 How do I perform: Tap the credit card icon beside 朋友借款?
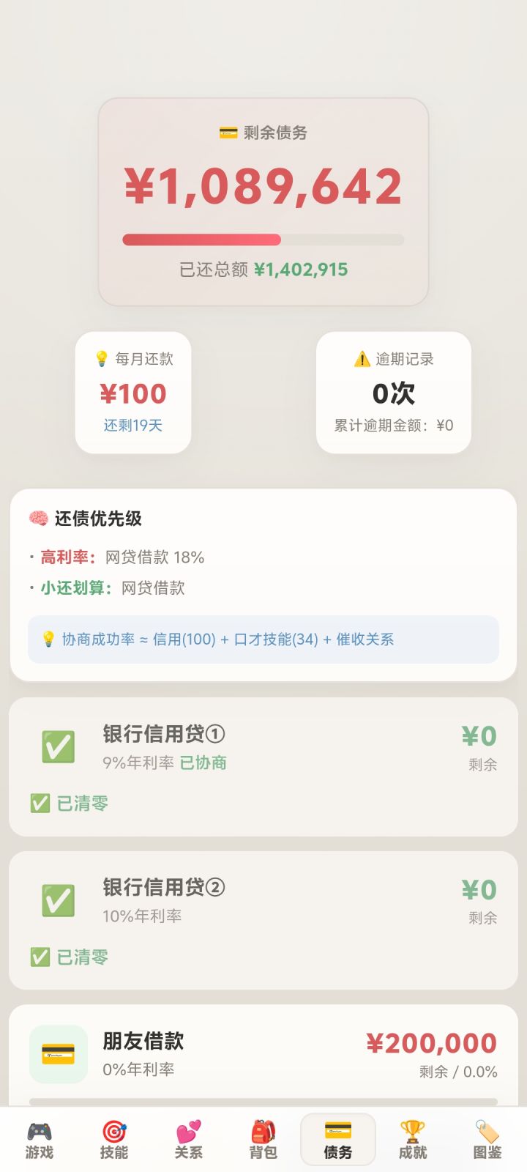(59, 1054)
